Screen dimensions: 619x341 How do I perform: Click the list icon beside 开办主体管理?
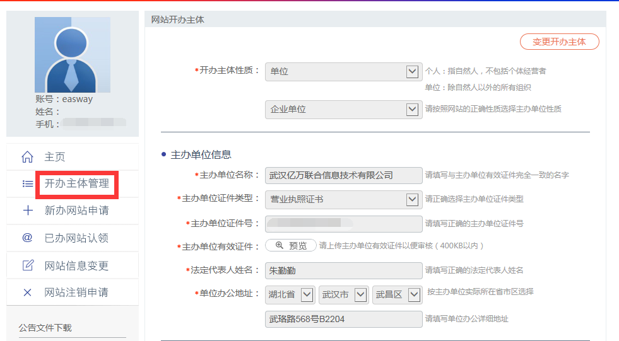(x=27, y=184)
